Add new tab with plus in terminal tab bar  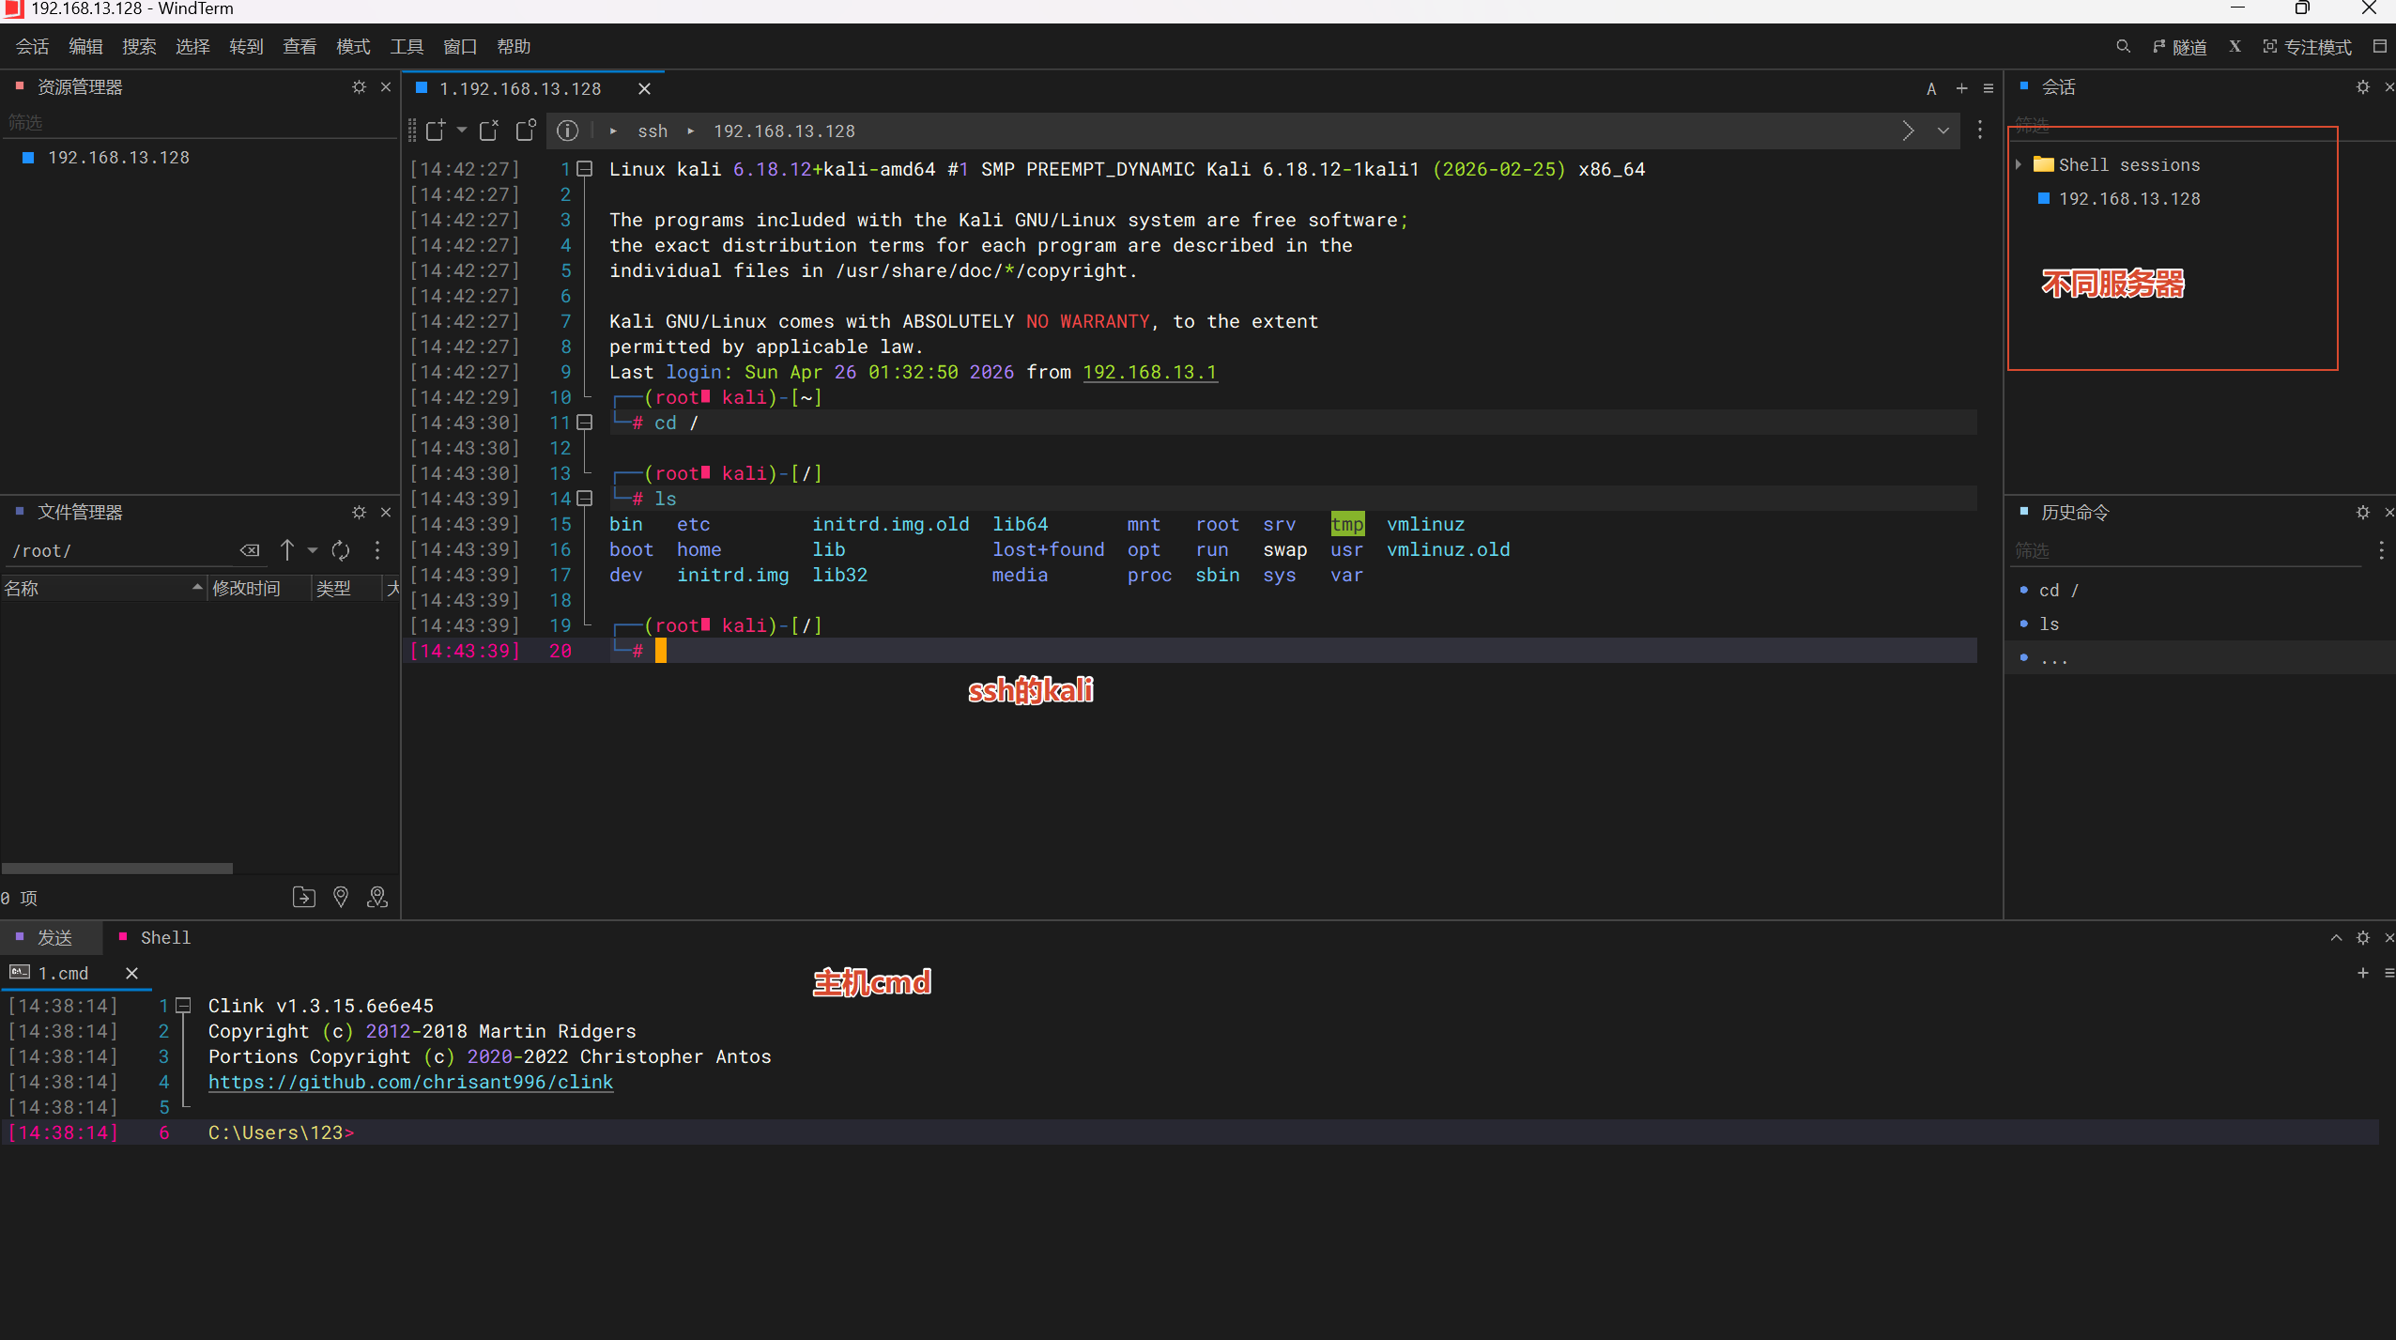1961,88
